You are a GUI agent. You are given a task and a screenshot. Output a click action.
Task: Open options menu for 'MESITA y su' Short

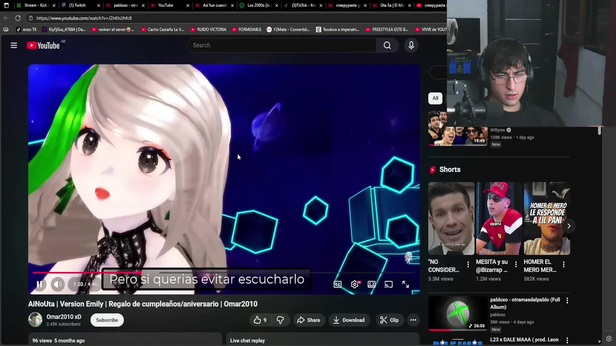[515, 264]
